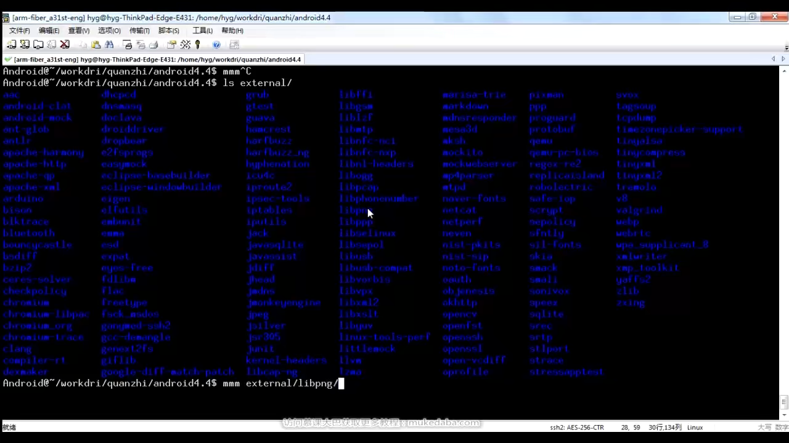Open Session Options from the toolbar
Image resolution: width=789 pixels, height=443 pixels.
[171, 45]
